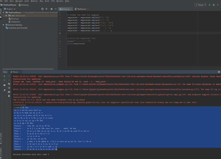
Task: Click the stop icon in top toolbar
Action: click(218, 5)
